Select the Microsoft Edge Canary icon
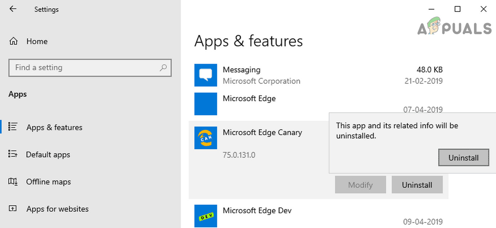The height and width of the screenshot is (228, 496). 205,138
